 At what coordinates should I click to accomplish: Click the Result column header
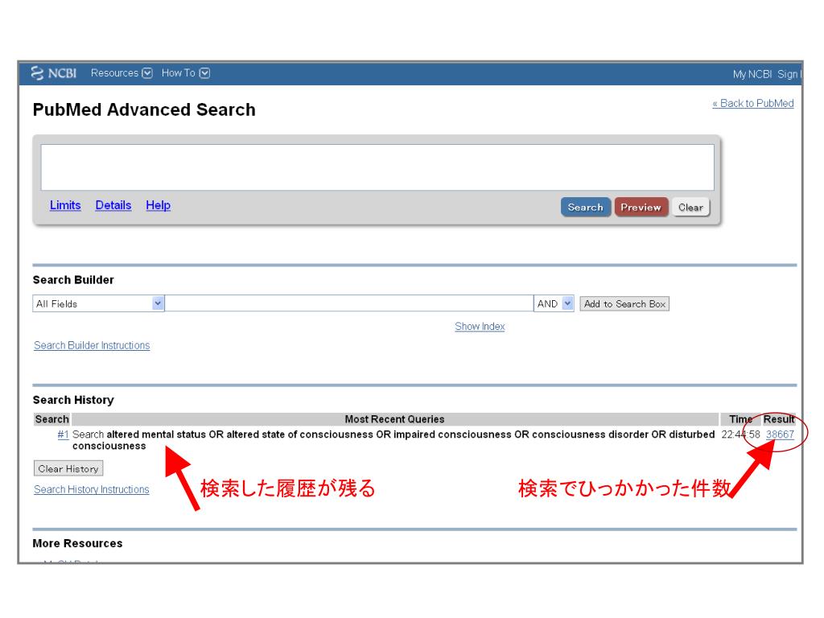tap(779, 419)
